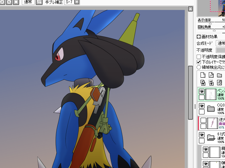Toggle the link box under ペン layer's eye

click(202, 97)
